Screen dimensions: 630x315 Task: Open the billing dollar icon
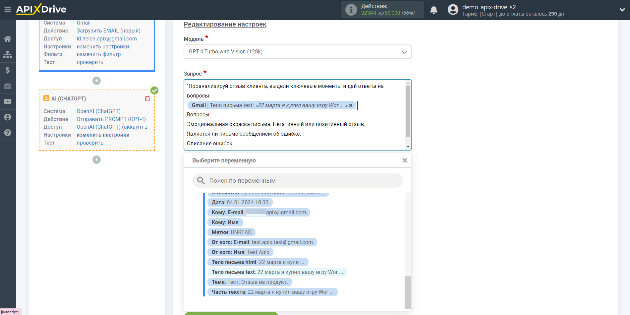(x=8, y=70)
